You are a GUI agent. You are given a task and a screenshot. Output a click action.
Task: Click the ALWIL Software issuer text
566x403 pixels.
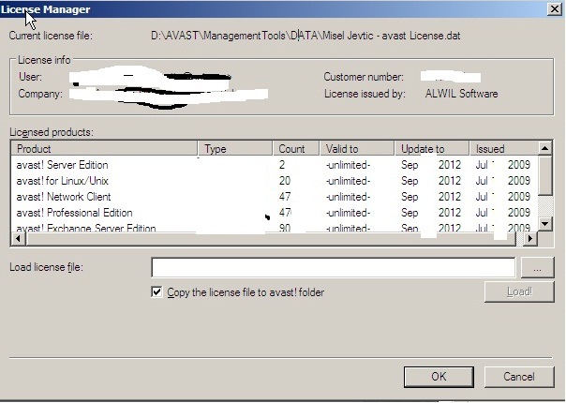(x=461, y=94)
